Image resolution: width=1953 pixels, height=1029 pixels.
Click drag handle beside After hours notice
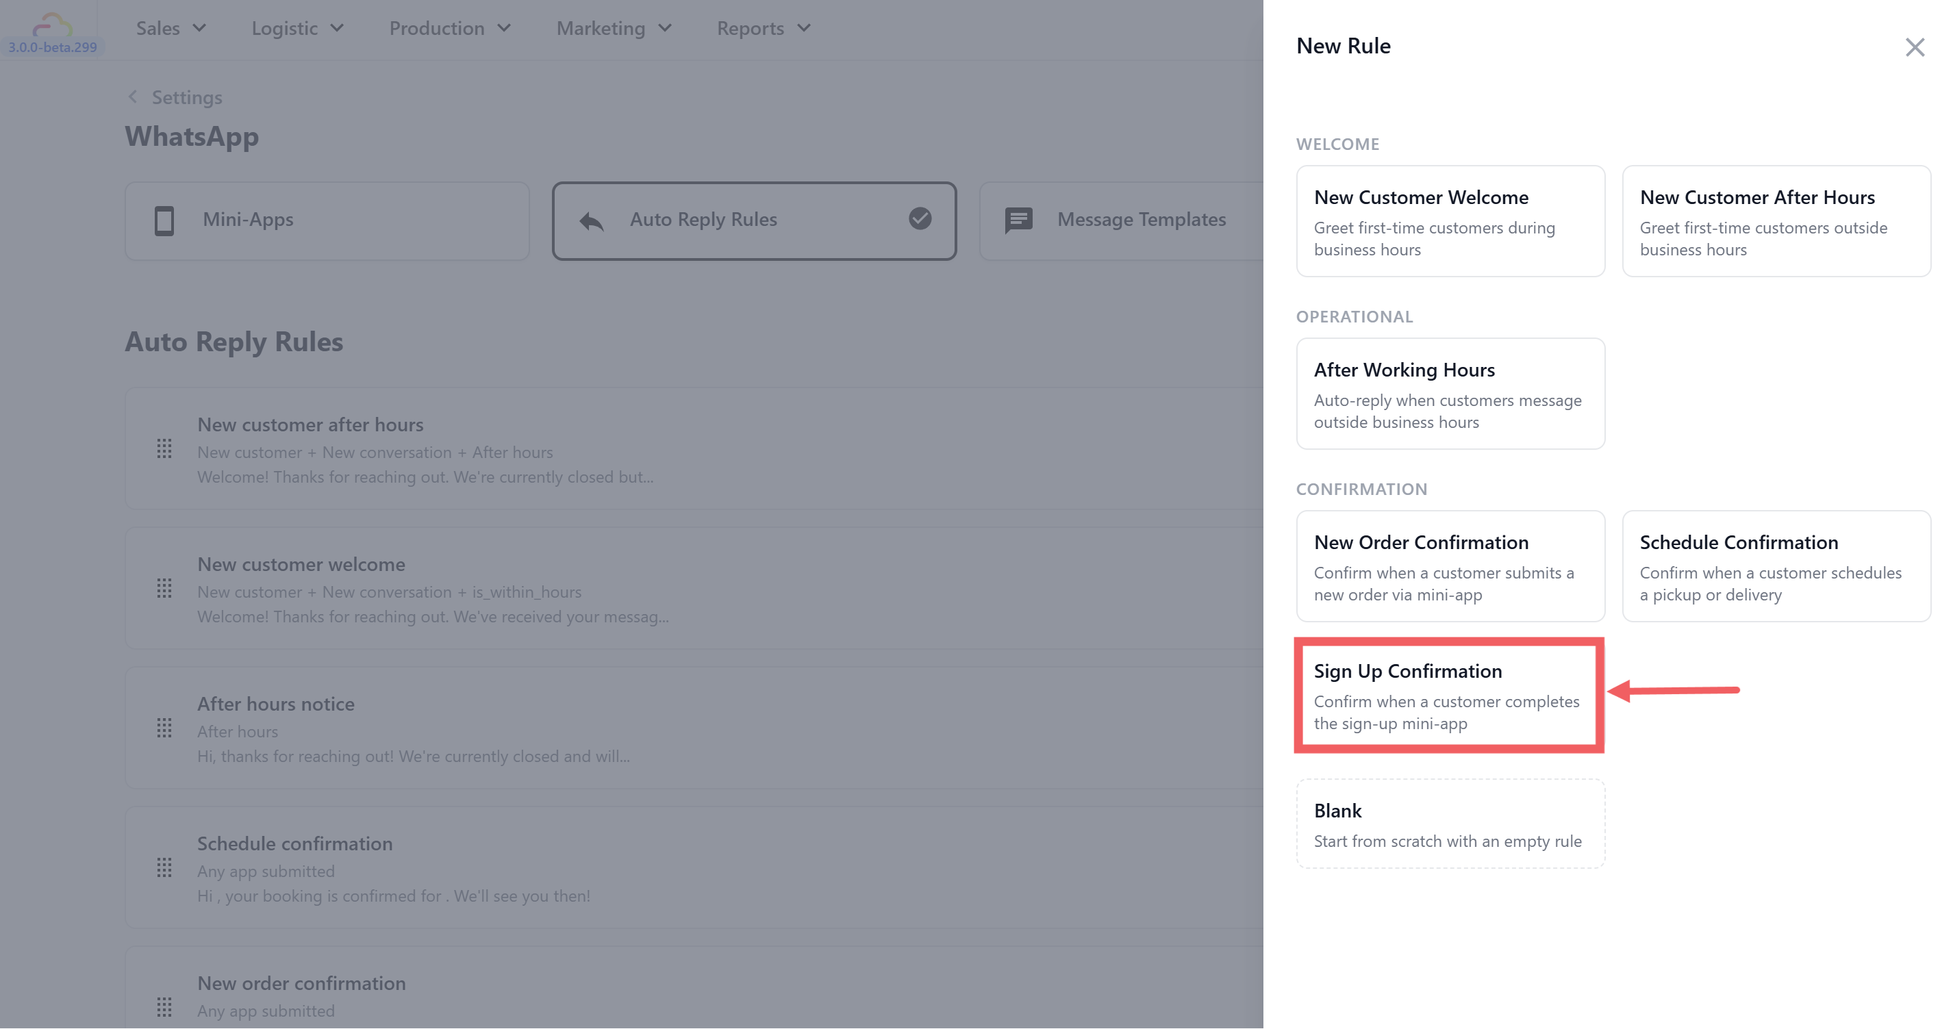point(164,728)
